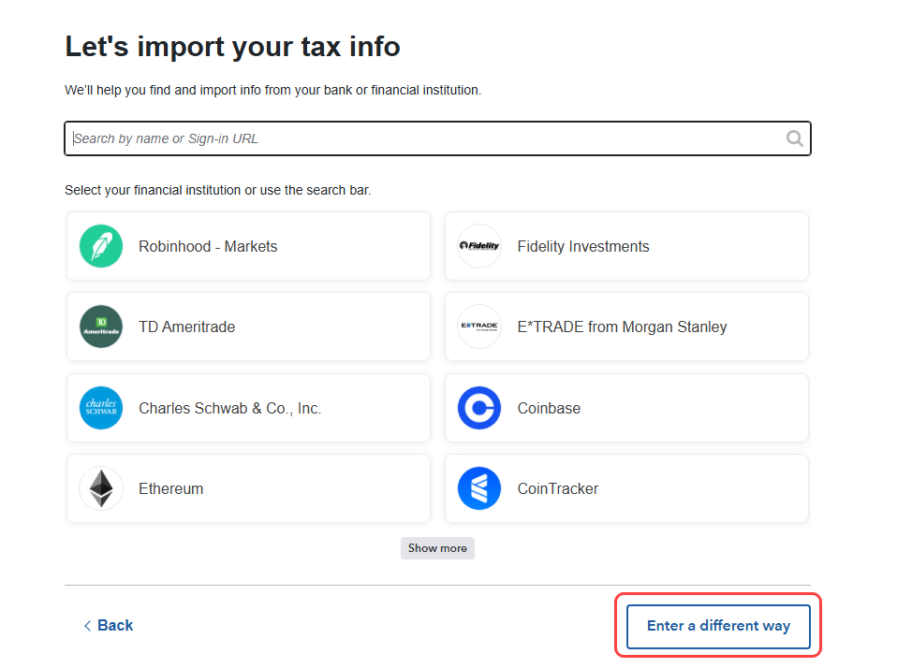Viewport: 897px width, 668px height.
Task: Click the CoinTracker logo icon
Action: tap(479, 488)
